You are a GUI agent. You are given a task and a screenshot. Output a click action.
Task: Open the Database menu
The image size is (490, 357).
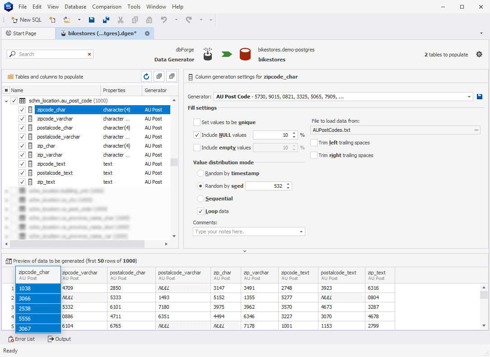tap(75, 7)
